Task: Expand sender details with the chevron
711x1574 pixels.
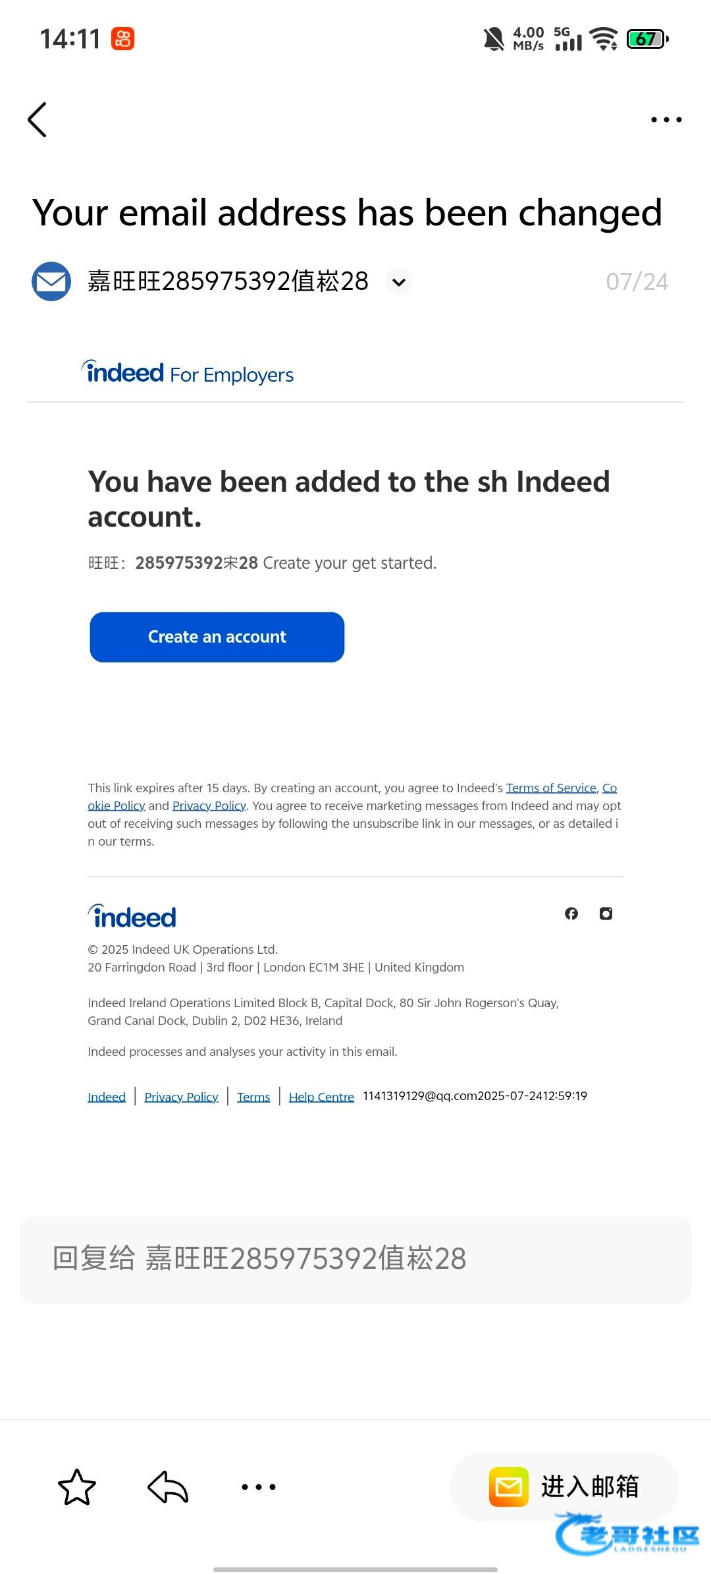Action: [398, 282]
